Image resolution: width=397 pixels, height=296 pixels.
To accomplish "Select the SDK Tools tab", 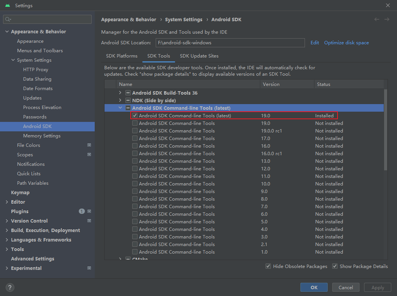I will (159, 56).
